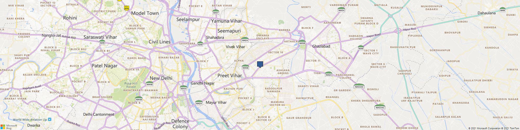Click the blue location pin marker
The height and width of the screenshot is (130, 520).
(x=260, y=64)
